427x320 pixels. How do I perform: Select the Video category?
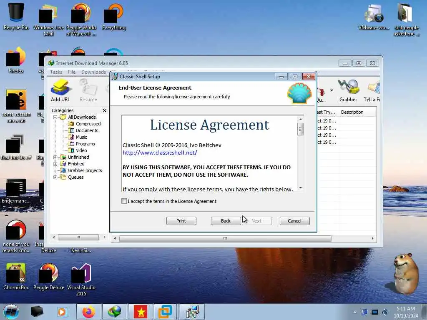click(81, 150)
